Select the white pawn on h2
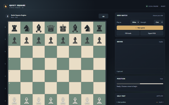Screen dimensions: 169x105 point(99,101)
